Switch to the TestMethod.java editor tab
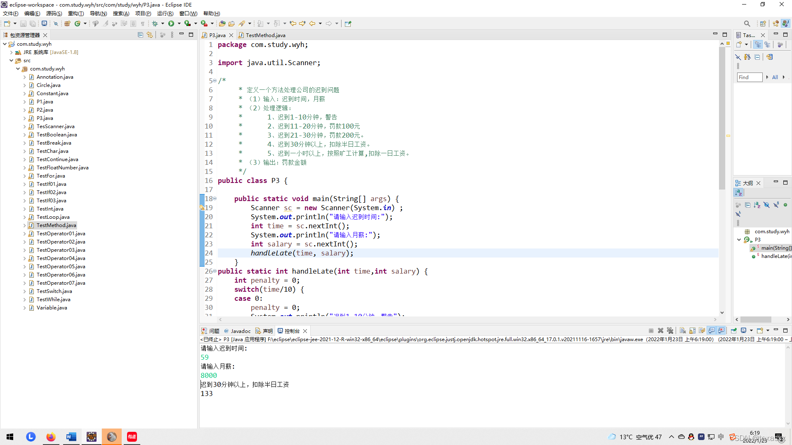The width and height of the screenshot is (792, 445). [265, 35]
